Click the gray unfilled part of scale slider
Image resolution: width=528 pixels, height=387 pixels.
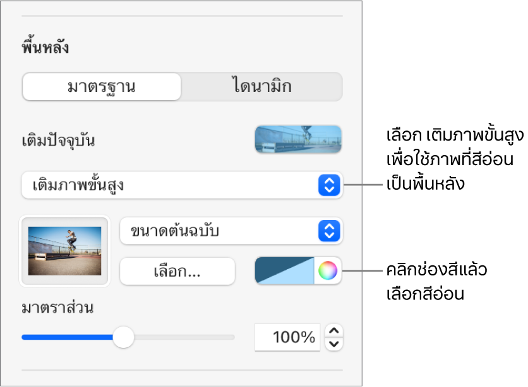183,337
